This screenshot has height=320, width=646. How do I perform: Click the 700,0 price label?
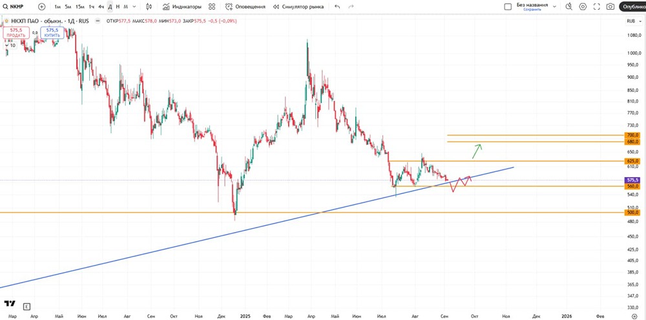[x=632, y=135]
